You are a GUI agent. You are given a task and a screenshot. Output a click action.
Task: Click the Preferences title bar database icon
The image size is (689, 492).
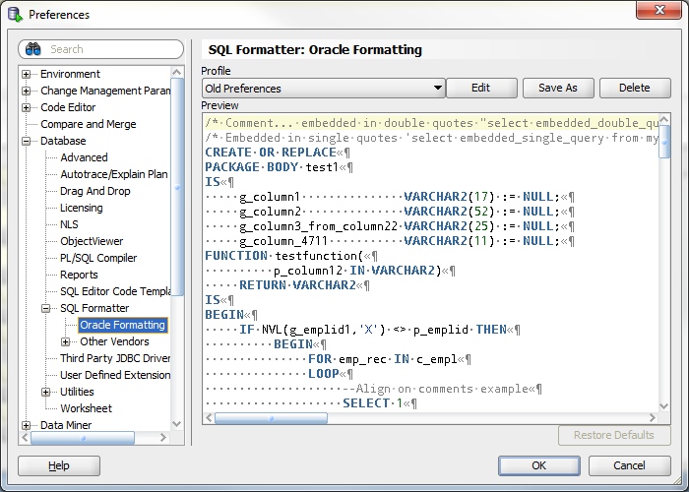15,15
